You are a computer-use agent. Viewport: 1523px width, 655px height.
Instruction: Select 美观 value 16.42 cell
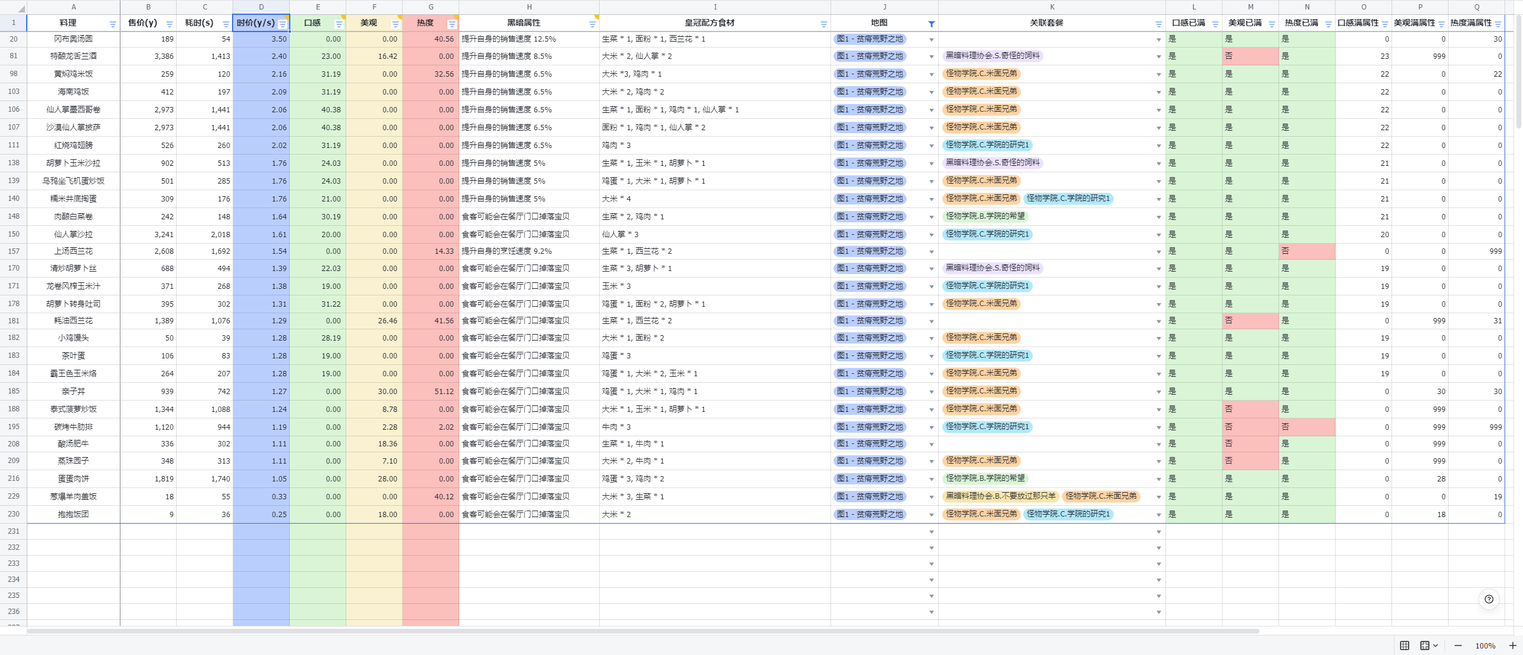pyautogui.click(x=374, y=56)
